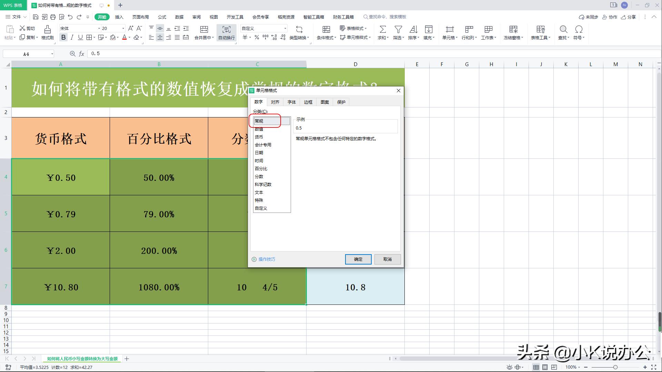Viewport: 662px width, 372px height.
Task: Click the Format Painter (格式刷) icon
Action: tap(47, 30)
